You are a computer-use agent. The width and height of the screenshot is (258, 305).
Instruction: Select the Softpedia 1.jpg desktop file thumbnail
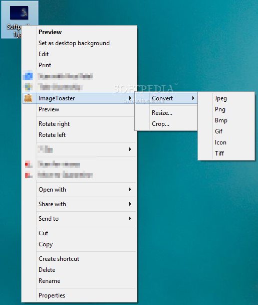tap(19, 13)
